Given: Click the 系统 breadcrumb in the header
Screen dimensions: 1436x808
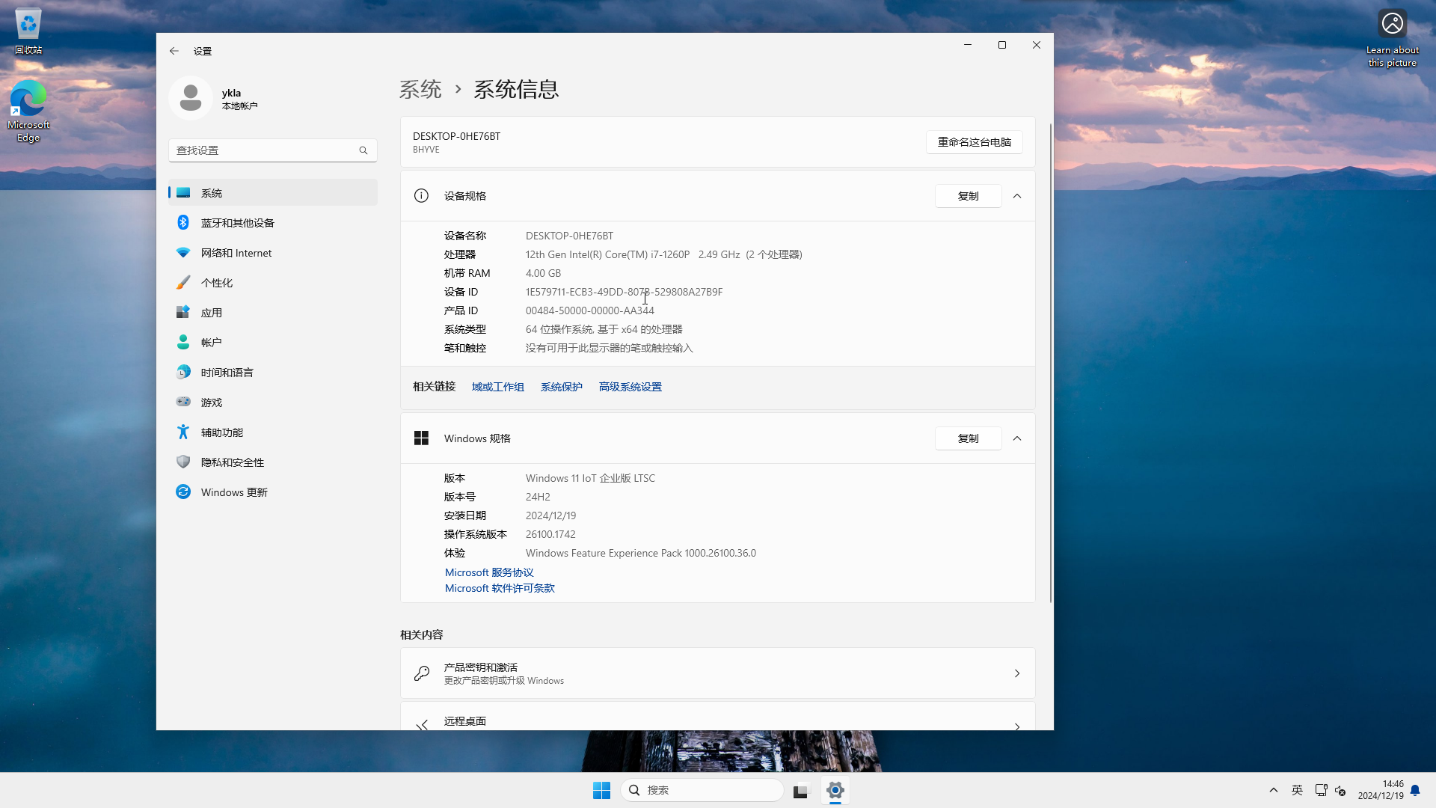Looking at the screenshot, I should point(420,90).
